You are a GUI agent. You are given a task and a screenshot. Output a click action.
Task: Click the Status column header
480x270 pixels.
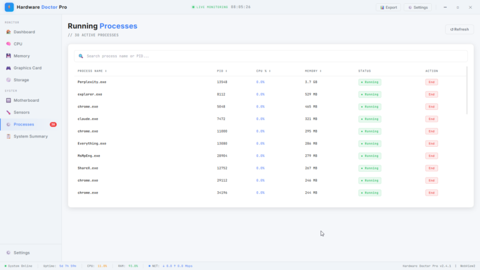[364, 71]
